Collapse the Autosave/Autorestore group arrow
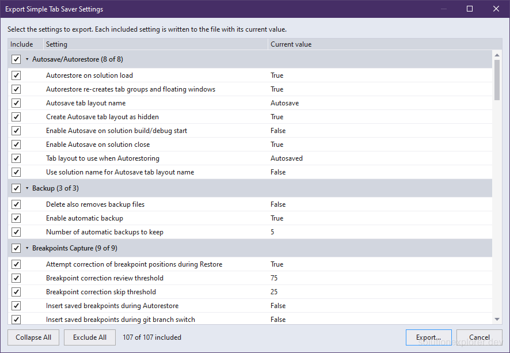This screenshot has height=353, width=510. coord(27,59)
